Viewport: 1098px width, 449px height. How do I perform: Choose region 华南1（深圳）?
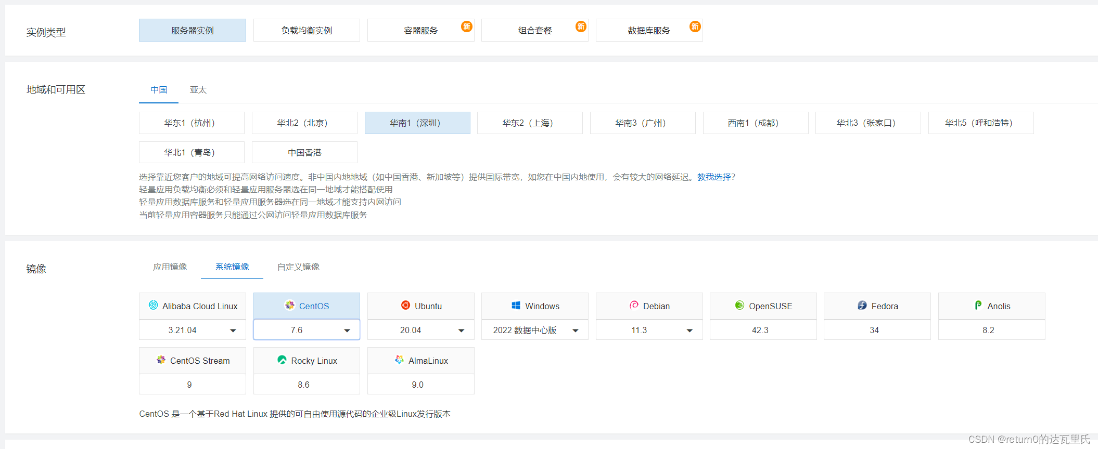click(417, 123)
